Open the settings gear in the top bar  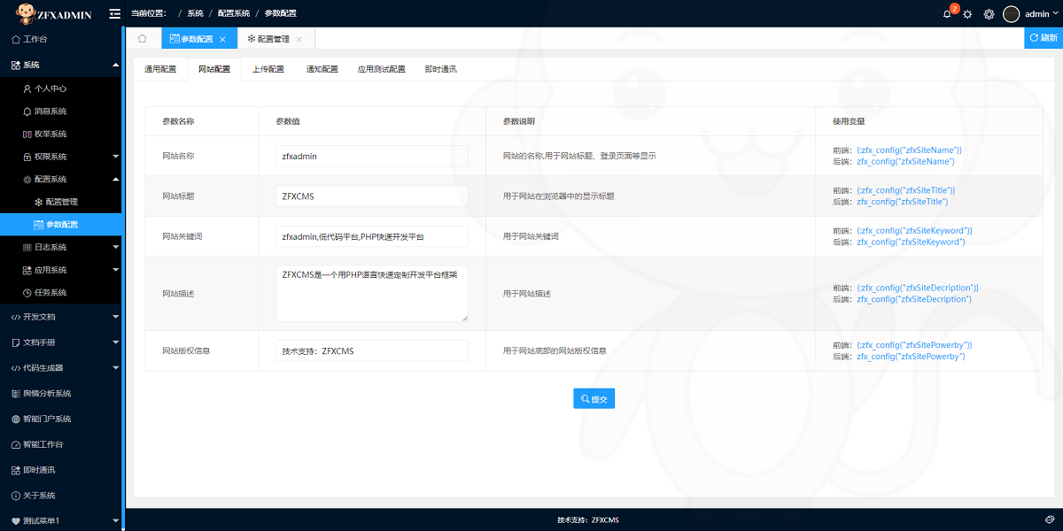(989, 14)
